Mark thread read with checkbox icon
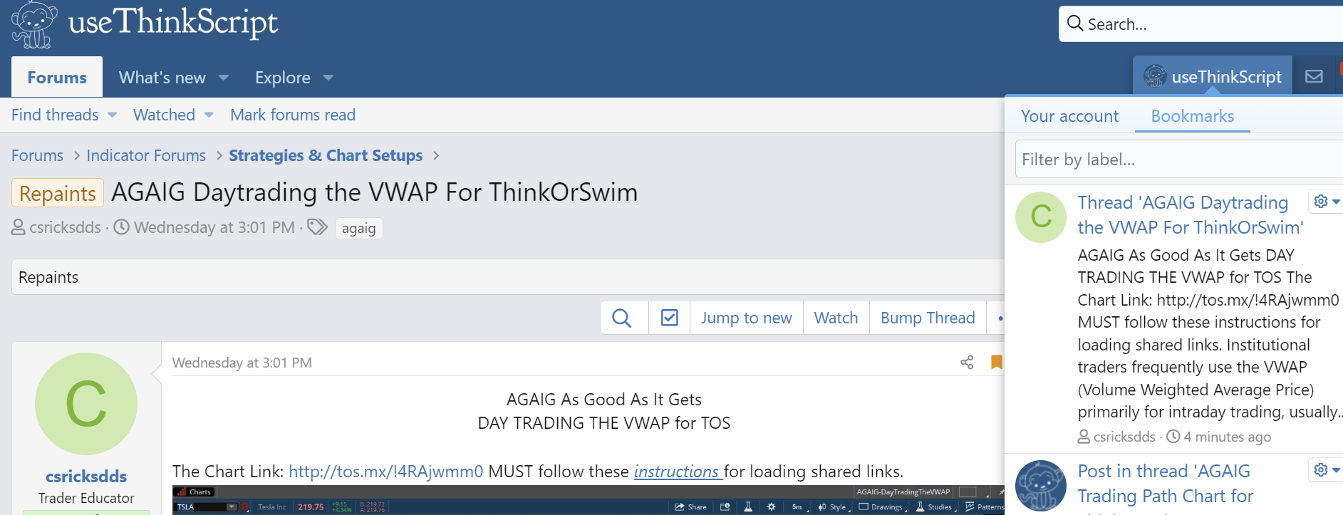Screen dimensions: 1343x515 669,318
